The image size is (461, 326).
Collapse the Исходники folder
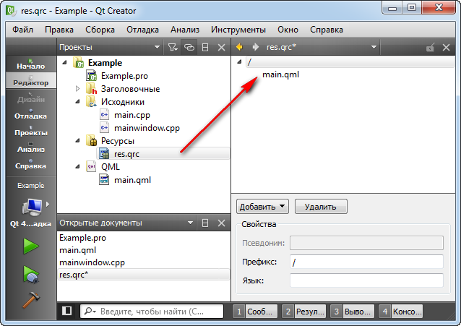77,101
